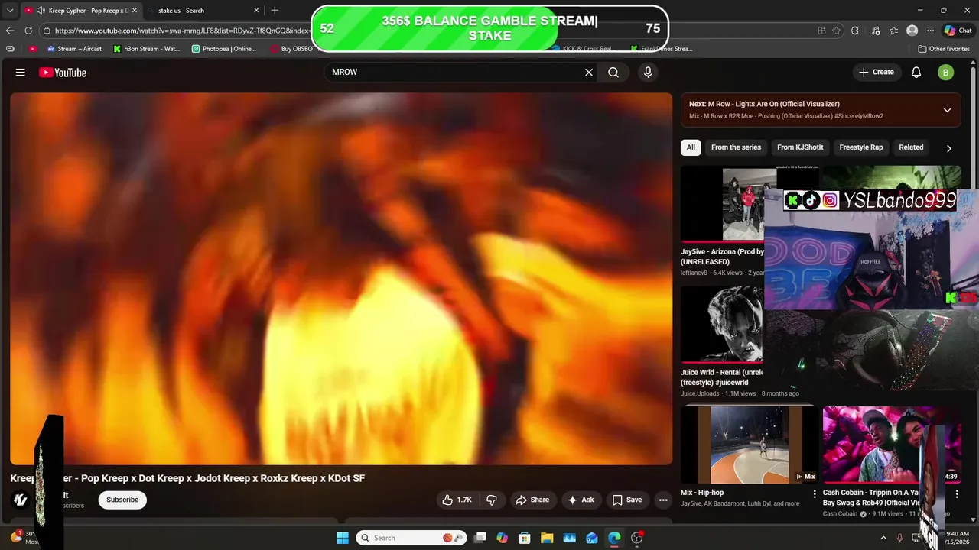Mute the Kreep Cypher tab audio icon
979x550 pixels.
pyautogui.click(x=39, y=11)
